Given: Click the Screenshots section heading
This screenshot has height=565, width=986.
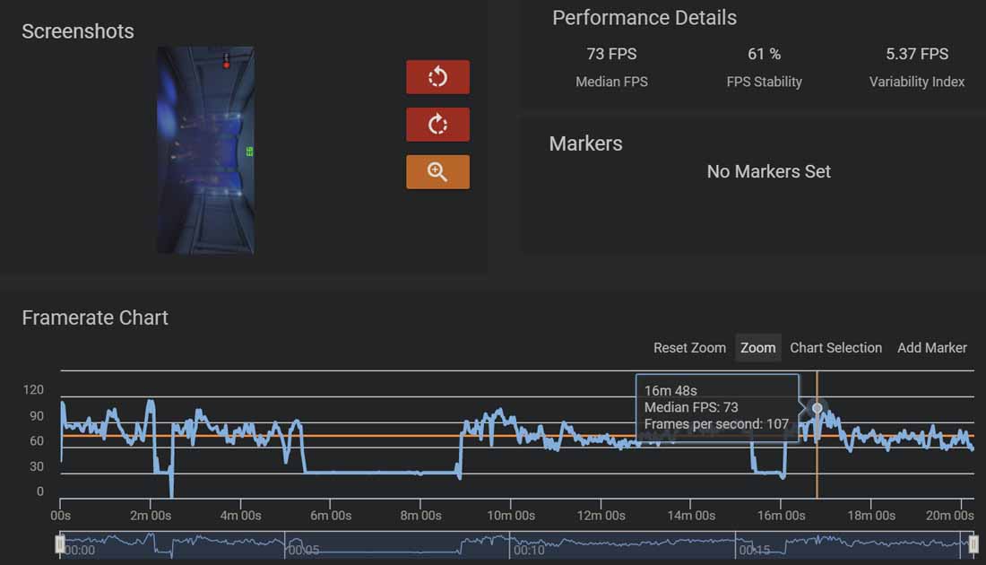Looking at the screenshot, I should 77,31.
